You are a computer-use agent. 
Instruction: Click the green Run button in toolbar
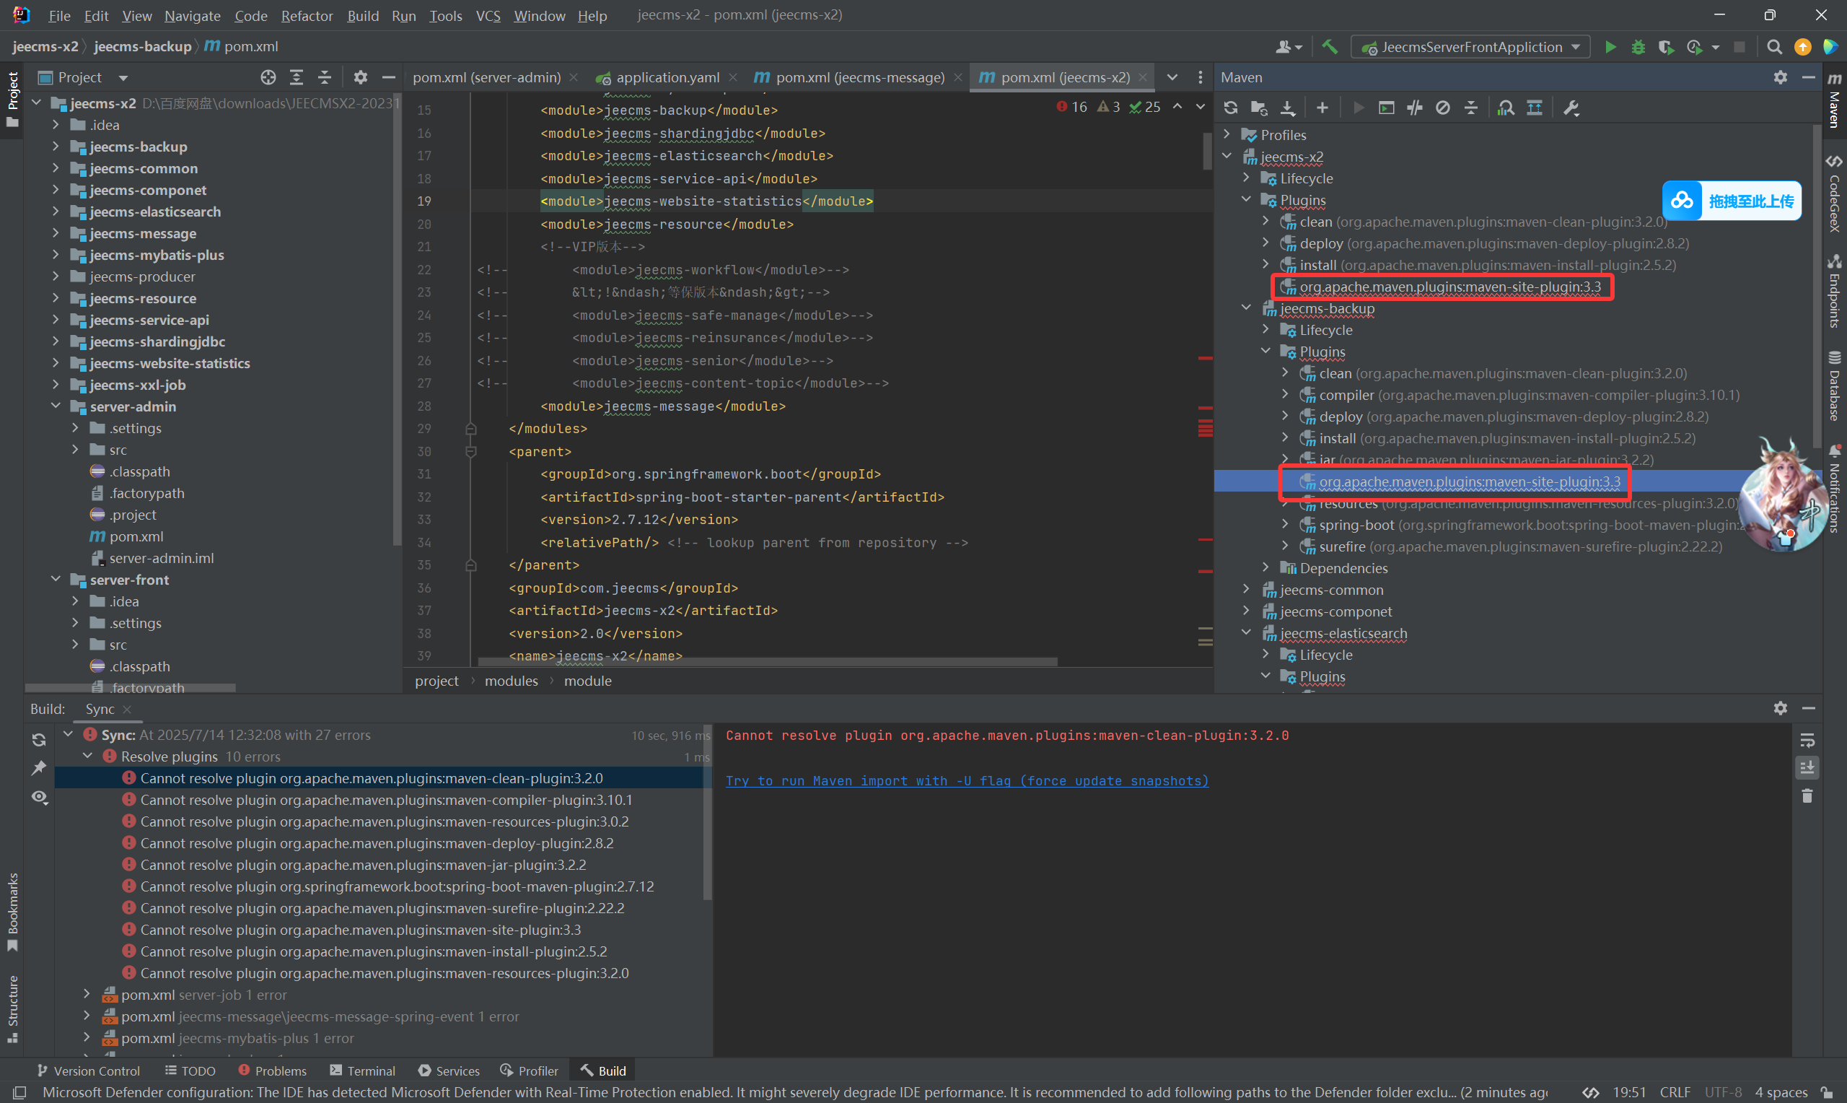point(1610,47)
